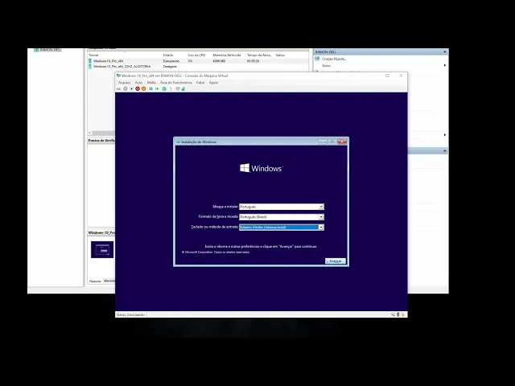Create a checkpoint using toolbar icon
The image size is (515, 386).
click(164, 89)
